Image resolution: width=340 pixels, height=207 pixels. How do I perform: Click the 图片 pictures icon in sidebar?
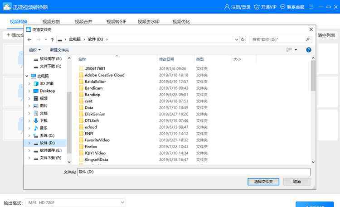coord(36,106)
